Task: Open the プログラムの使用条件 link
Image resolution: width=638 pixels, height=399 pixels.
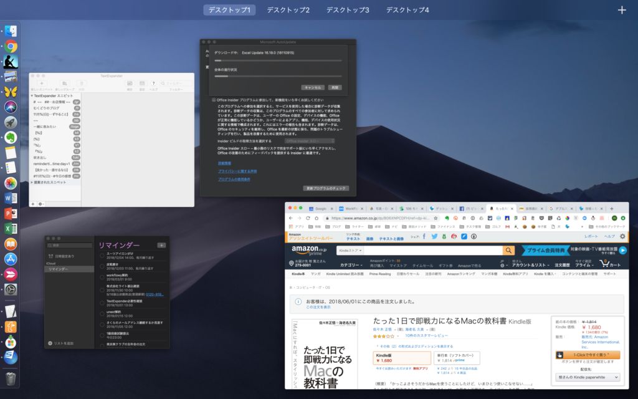Action: tap(234, 179)
